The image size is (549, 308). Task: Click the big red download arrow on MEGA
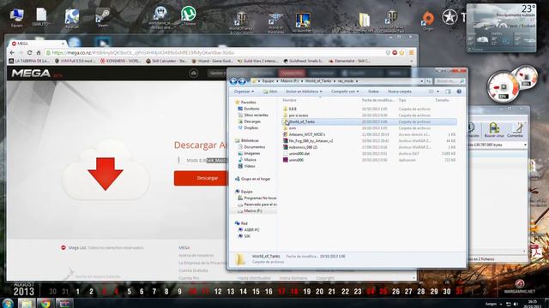click(106, 174)
